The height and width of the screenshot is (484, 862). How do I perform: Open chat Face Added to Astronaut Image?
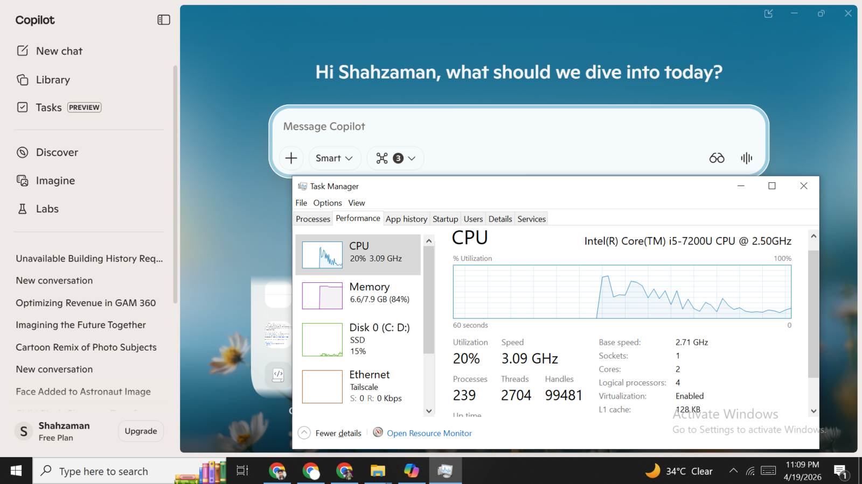point(84,392)
